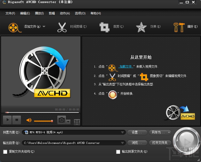Click the 浏览... browse button
The height and width of the screenshot is (162, 201).
click(137, 143)
